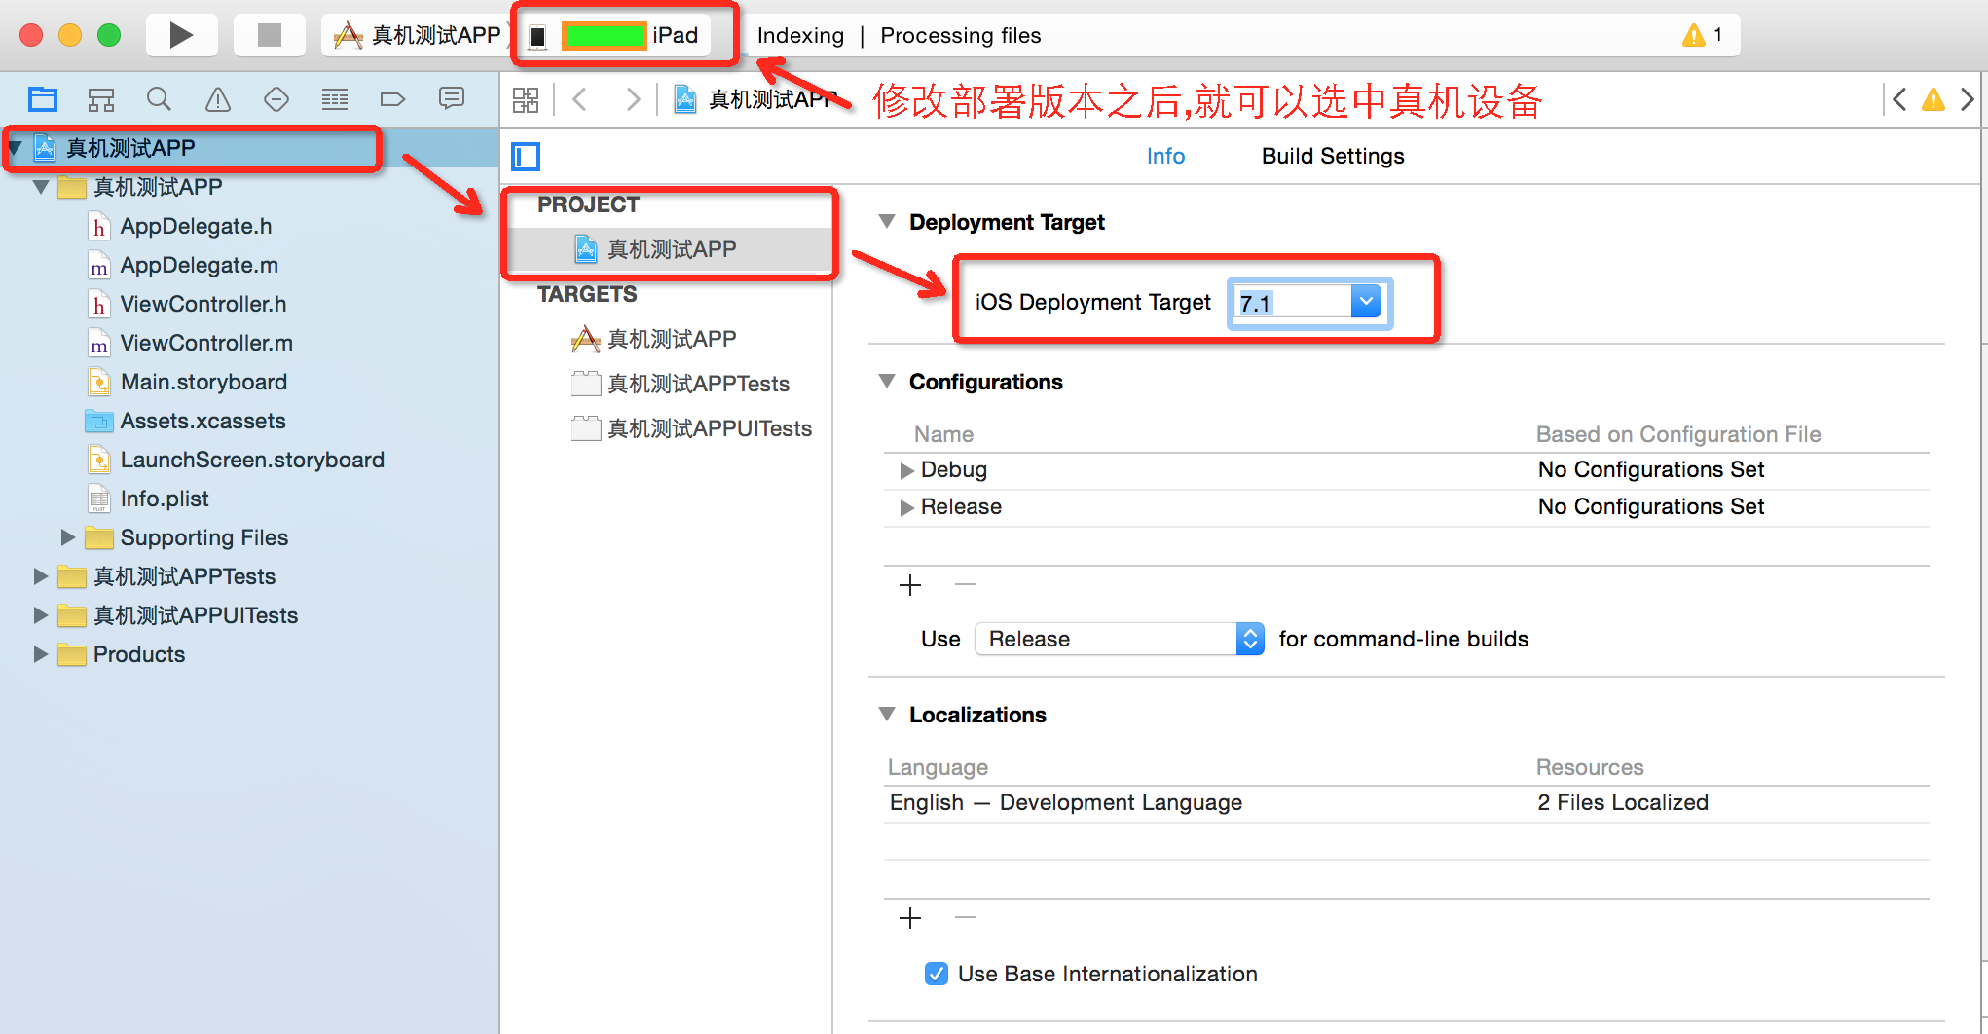Click the Debug 'No Configurations Set' cell
The image size is (1988, 1034).
[x=1651, y=469]
